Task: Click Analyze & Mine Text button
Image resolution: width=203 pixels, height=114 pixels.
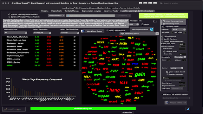Action: (x=176, y=103)
